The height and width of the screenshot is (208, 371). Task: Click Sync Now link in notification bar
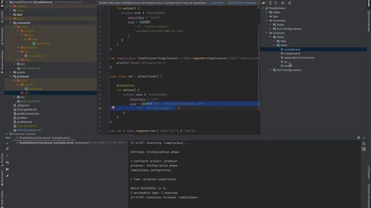(217, 3)
